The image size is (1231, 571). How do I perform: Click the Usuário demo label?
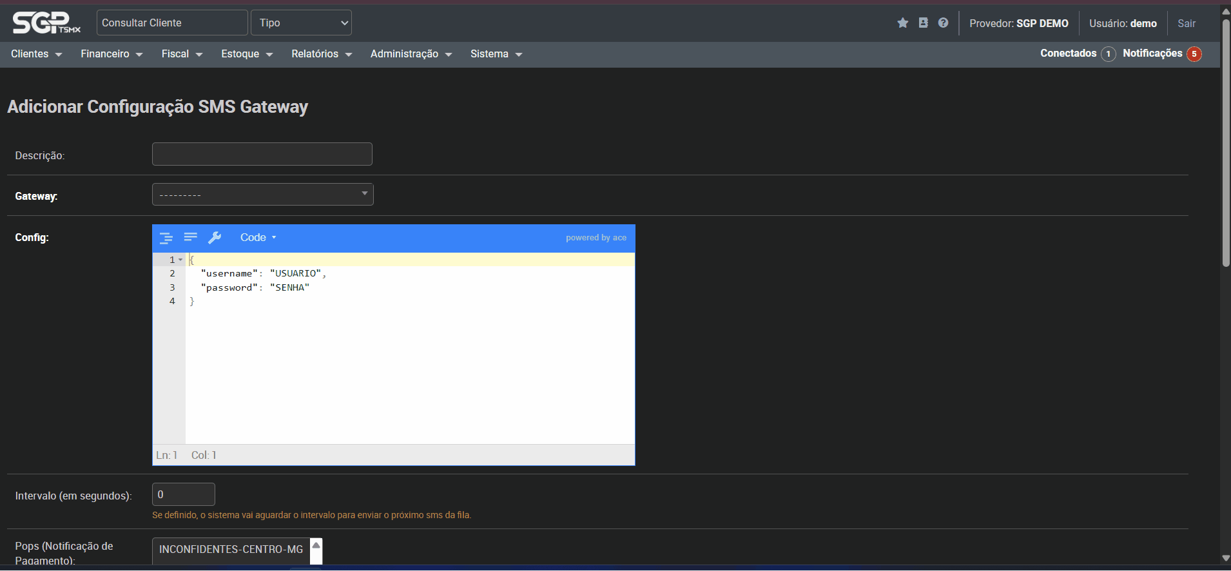coord(1123,23)
